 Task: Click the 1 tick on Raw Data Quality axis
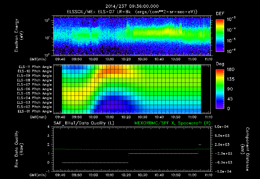[48, 153]
